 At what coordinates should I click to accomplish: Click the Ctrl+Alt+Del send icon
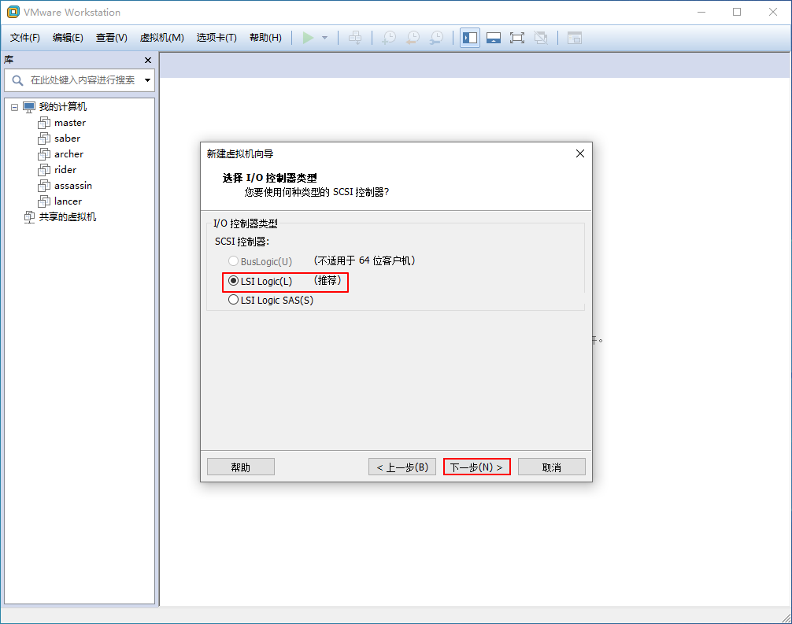[x=355, y=38]
